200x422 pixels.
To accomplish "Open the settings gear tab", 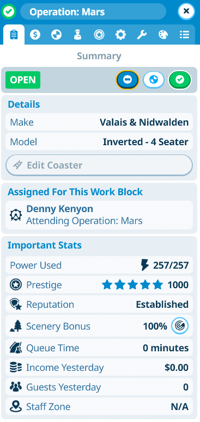I will coord(120,35).
